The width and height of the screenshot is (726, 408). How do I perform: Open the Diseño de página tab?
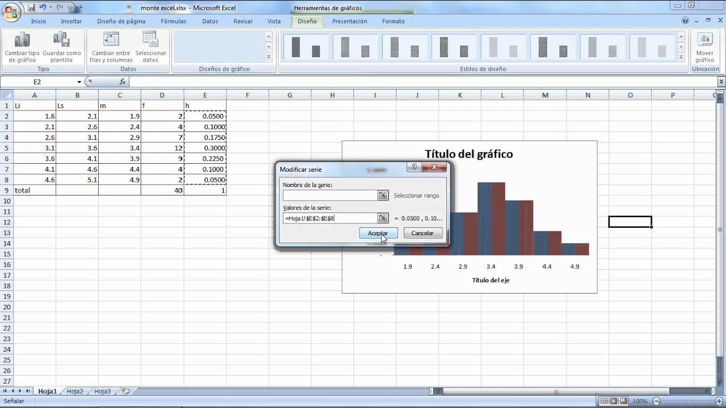coord(121,21)
